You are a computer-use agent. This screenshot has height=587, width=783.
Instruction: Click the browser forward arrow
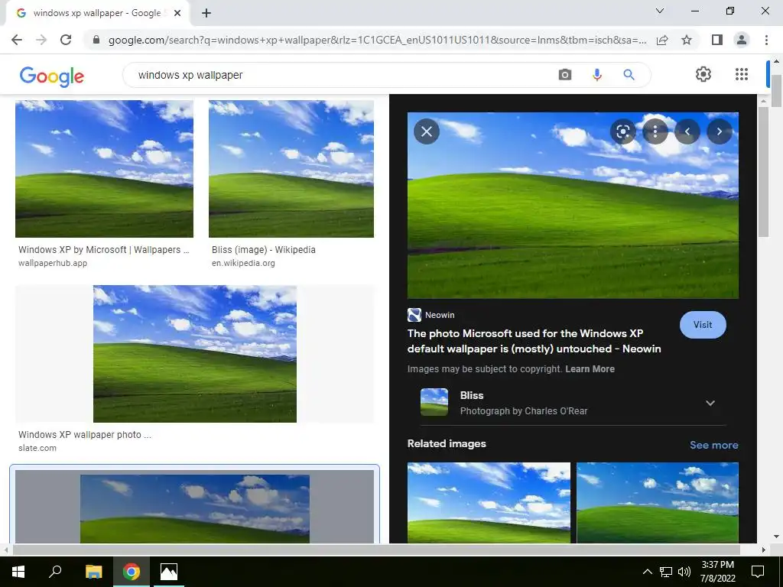(x=41, y=40)
